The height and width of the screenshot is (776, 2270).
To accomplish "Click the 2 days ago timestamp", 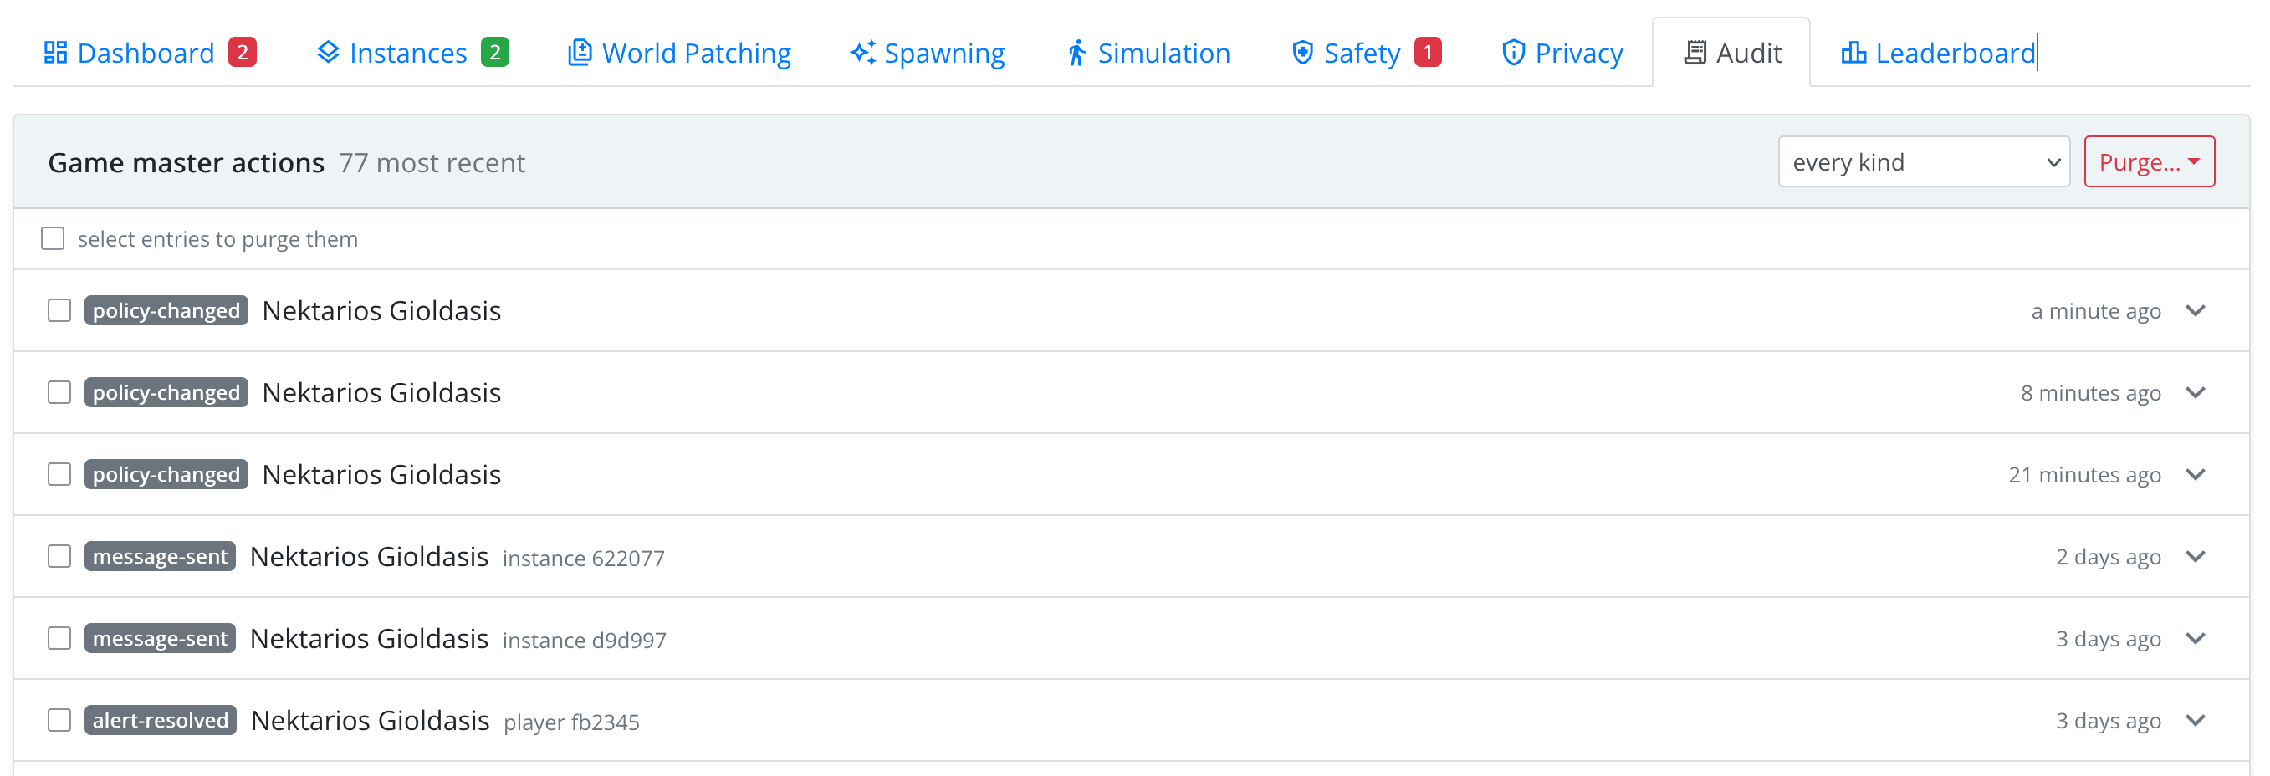I will [2108, 558].
